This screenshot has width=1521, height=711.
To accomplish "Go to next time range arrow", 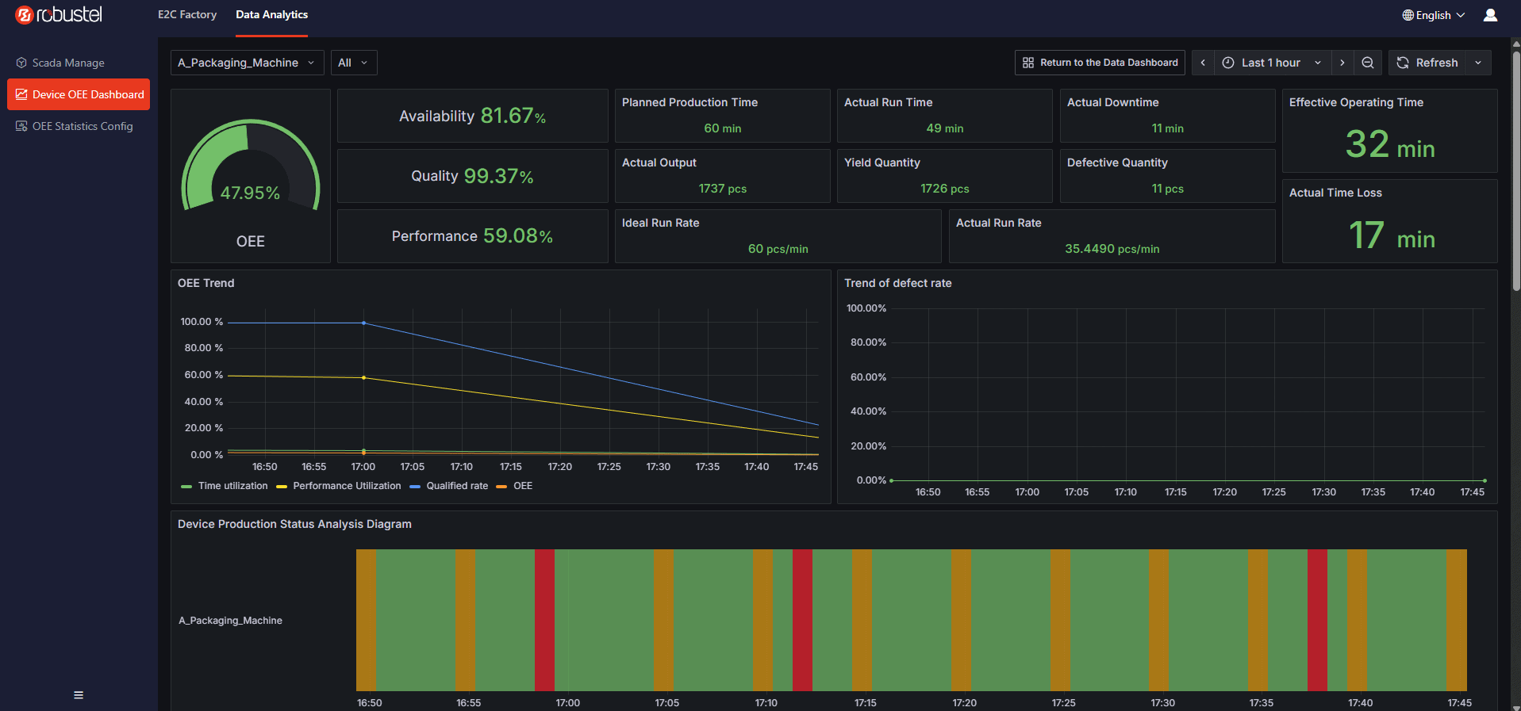I will coord(1342,63).
